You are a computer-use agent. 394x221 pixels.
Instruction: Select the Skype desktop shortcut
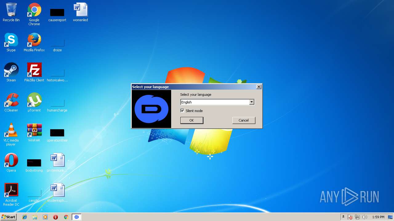[11, 42]
